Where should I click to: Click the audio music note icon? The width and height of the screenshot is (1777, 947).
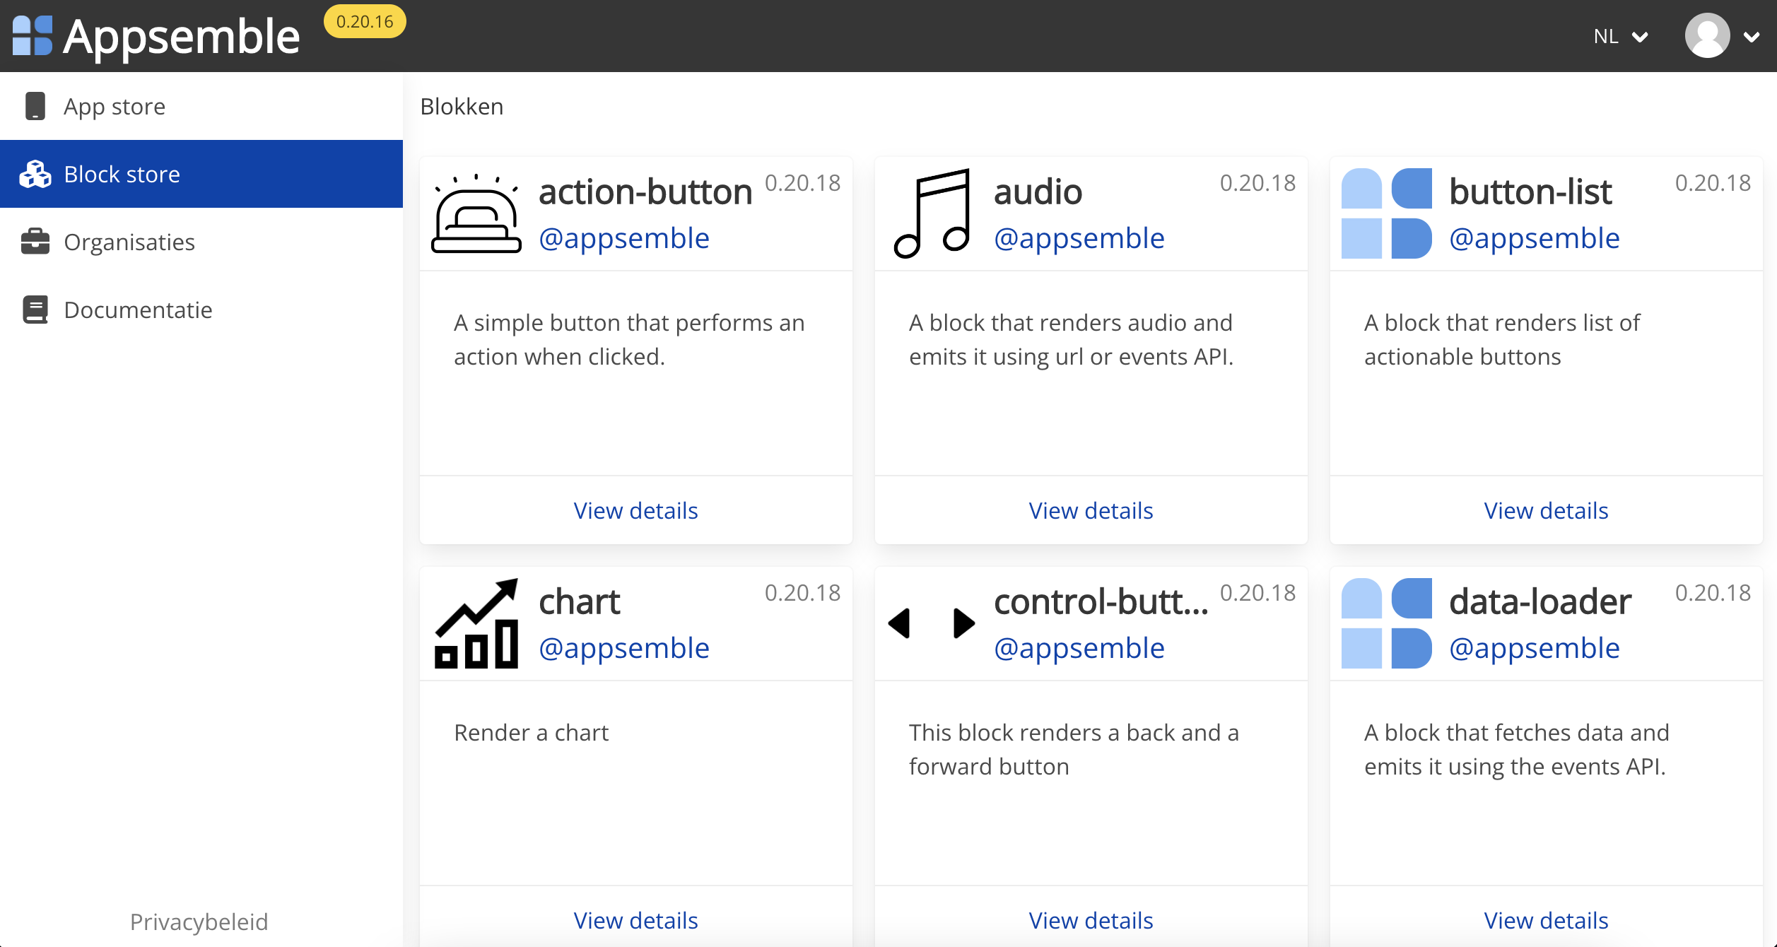coord(932,213)
